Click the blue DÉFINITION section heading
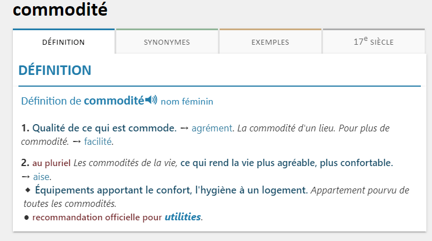The height and width of the screenshot is (241, 432). (x=55, y=70)
